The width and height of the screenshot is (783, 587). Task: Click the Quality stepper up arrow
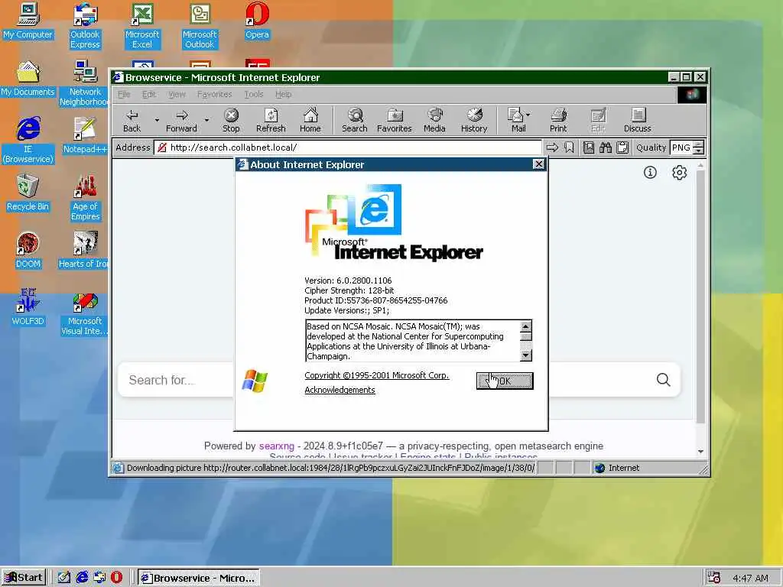[x=699, y=144]
